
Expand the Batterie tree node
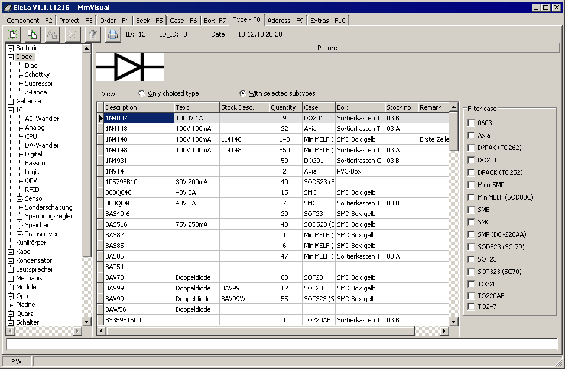pyautogui.click(x=11, y=48)
